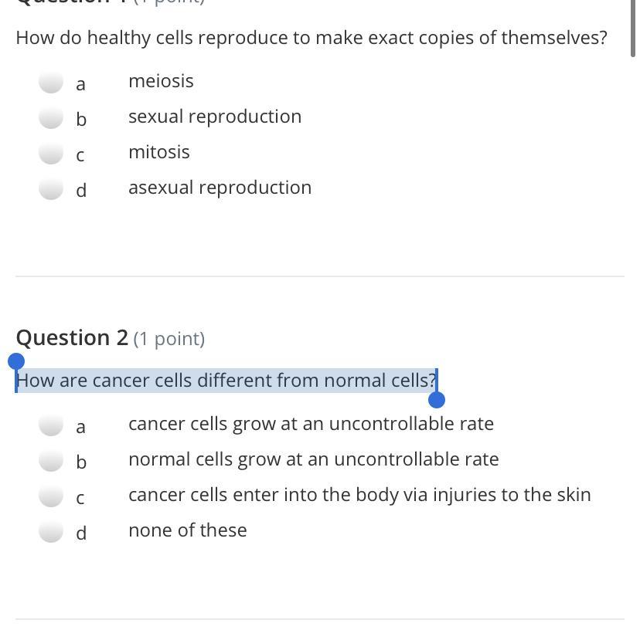Choose normal cells grow uncontrollably radio button
Screen dimensions: 640x640
[51, 459]
